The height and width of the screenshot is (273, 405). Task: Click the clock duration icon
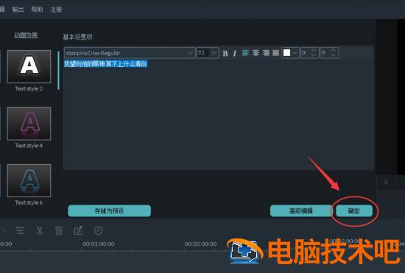(x=99, y=230)
